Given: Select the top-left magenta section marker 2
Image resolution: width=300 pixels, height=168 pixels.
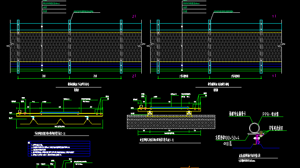Looking at the screenshot, I should click(134, 16).
